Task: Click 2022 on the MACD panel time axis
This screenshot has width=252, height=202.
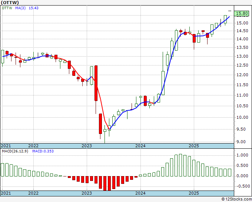Action: [x=33, y=193]
